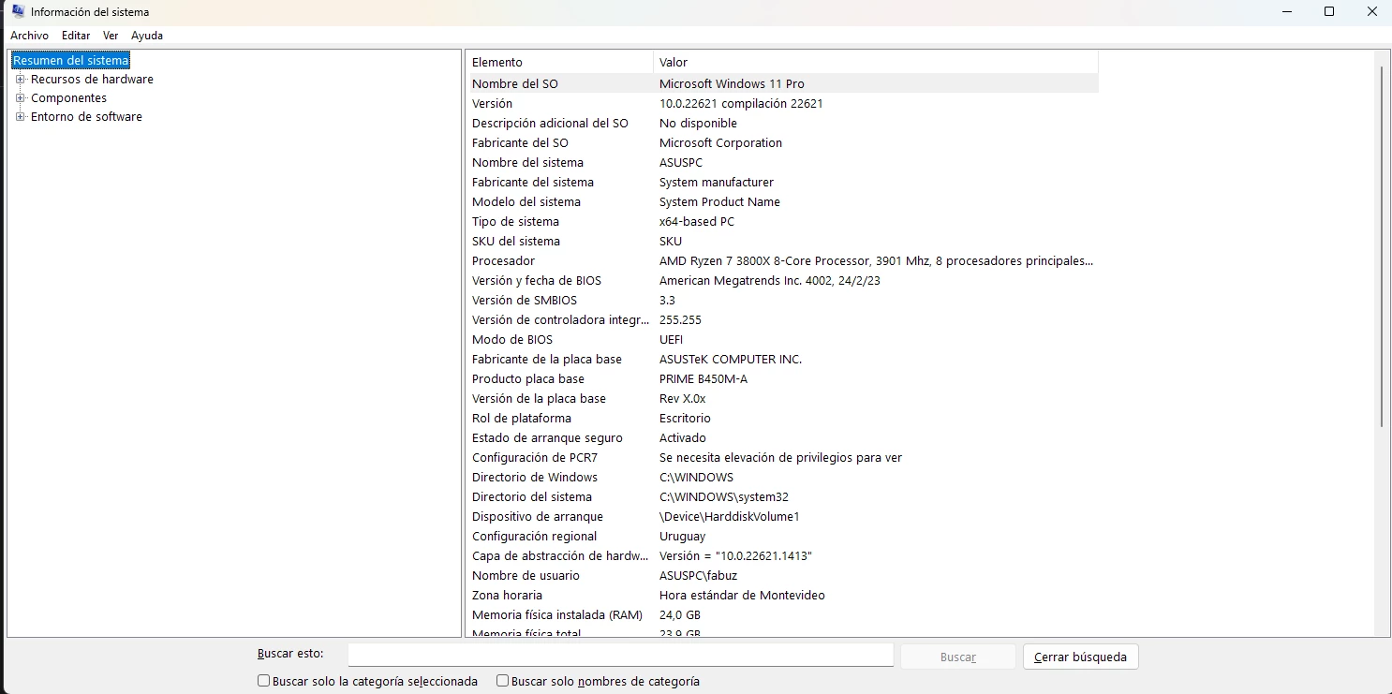Image resolution: width=1392 pixels, height=694 pixels.
Task: Select the Entorno de software tree item
Action: pos(86,117)
